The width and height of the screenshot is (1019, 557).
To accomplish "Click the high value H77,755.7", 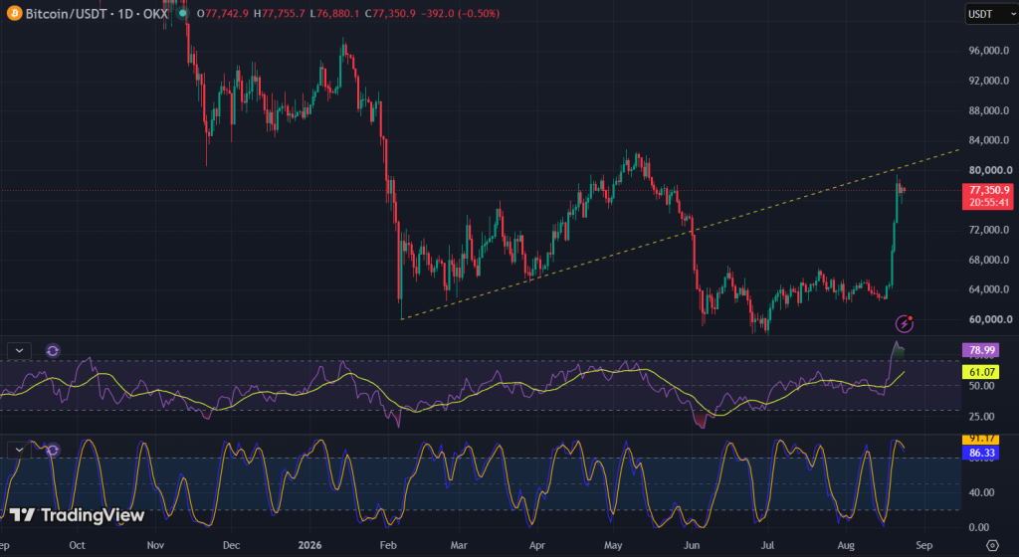I will click(280, 13).
